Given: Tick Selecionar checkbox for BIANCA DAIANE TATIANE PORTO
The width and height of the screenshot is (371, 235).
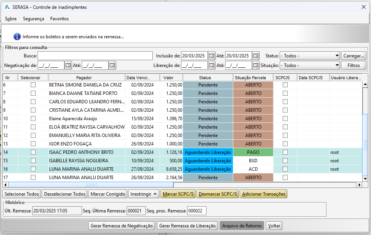Looking at the screenshot, I should click(33, 93).
